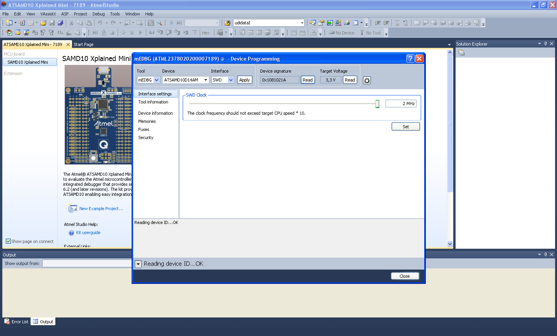Open the File menu

pos(5,14)
